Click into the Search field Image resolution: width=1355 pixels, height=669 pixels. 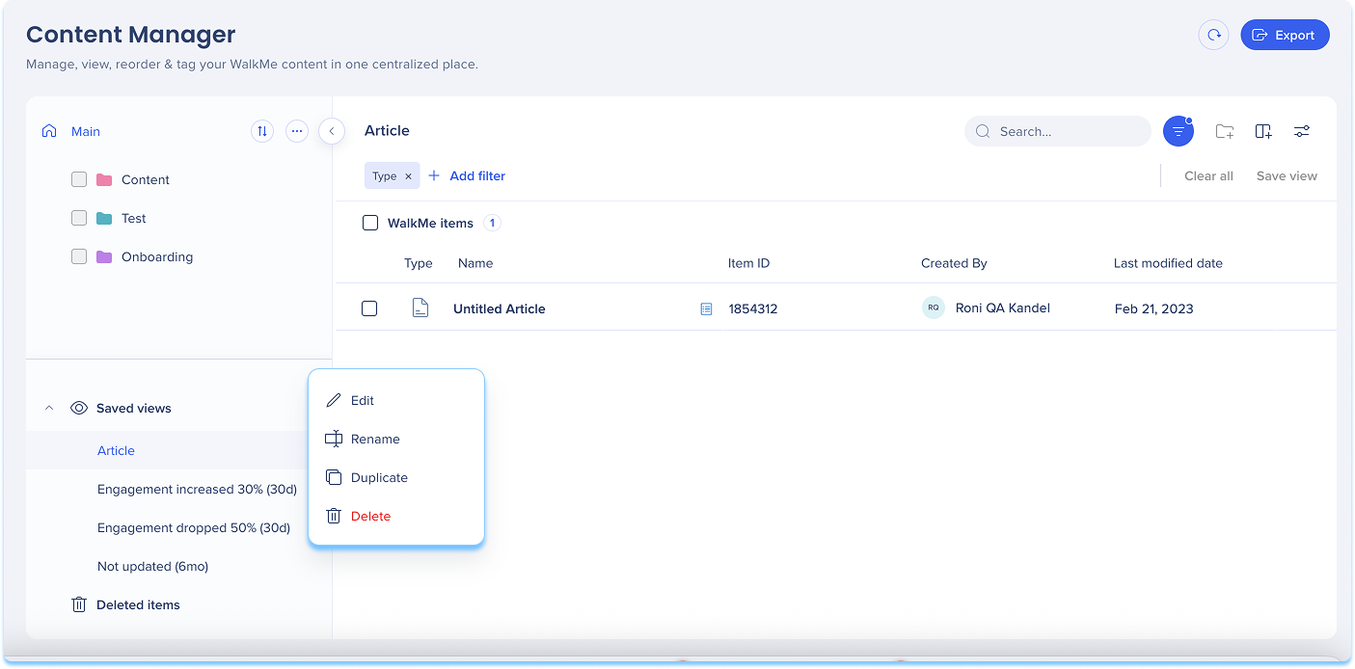tap(1058, 131)
